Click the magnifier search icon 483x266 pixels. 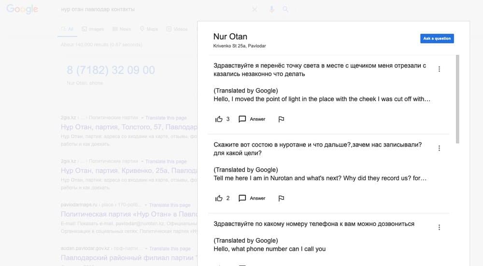click(285, 9)
